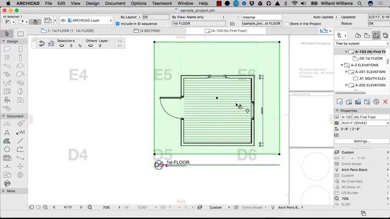The width and height of the screenshot is (390, 219).
Task: Toggle Others' Layer lock
Action: point(100,46)
